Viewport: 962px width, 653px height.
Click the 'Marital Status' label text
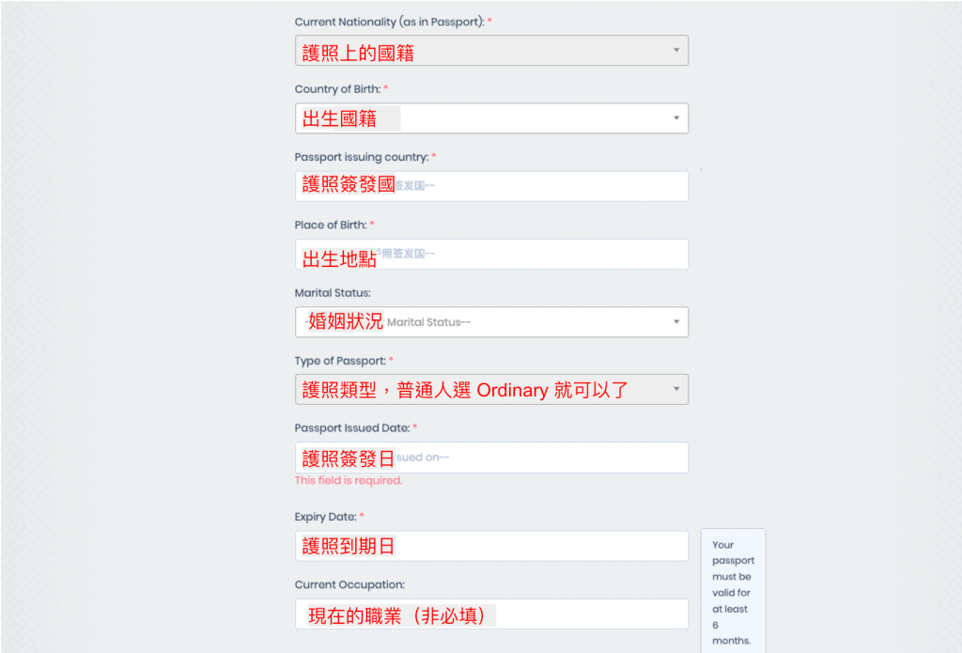[333, 293]
